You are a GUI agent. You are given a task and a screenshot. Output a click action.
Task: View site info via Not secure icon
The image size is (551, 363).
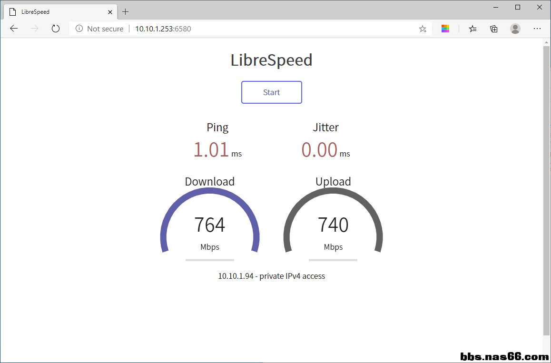[x=79, y=29]
